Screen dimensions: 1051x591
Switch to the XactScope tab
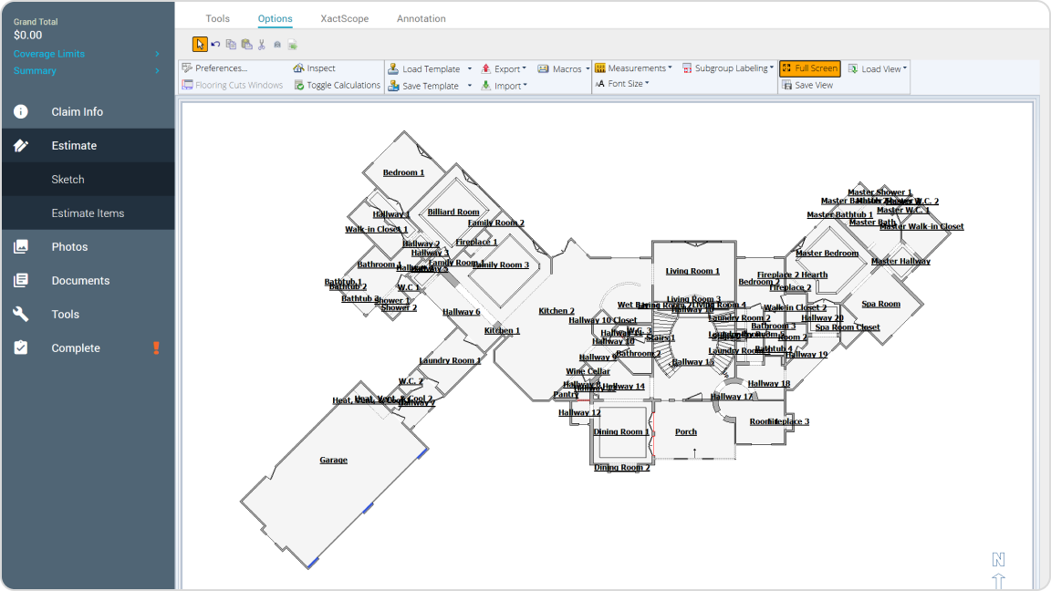pyautogui.click(x=344, y=18)
